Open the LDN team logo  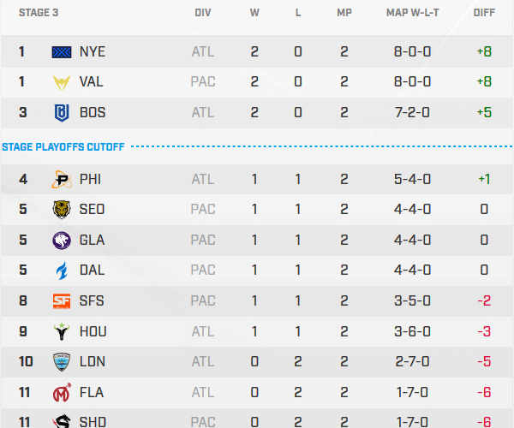point(62,361)
